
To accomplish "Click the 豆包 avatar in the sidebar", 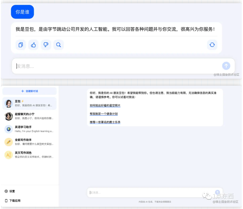I will (9, 104).
